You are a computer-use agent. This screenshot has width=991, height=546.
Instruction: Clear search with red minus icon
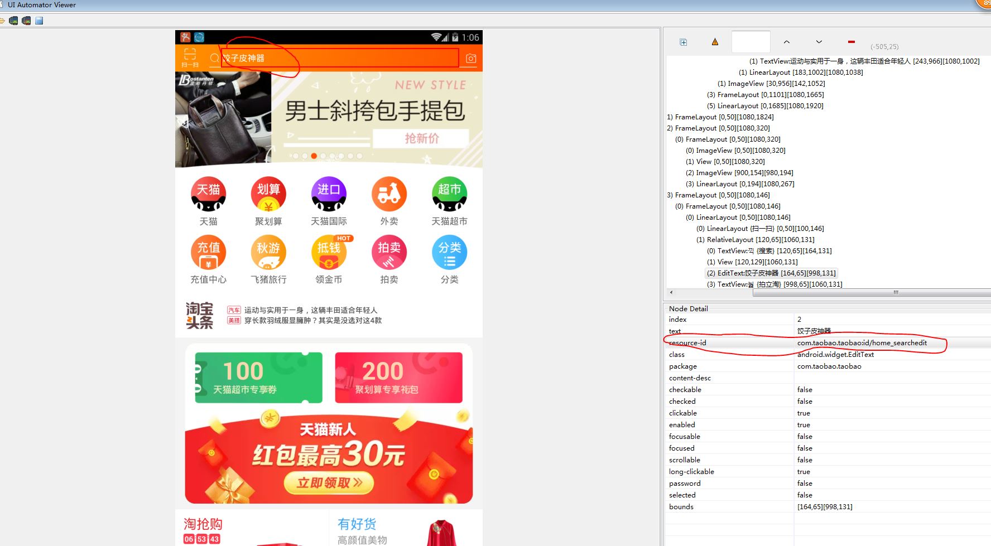coord(851,42)
